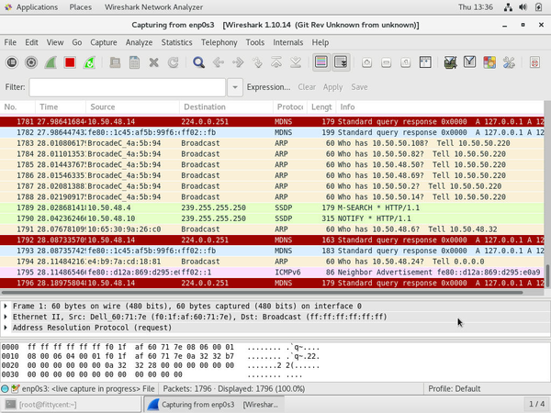Expand the Ethernet II tree row

(x=6, y=317)
